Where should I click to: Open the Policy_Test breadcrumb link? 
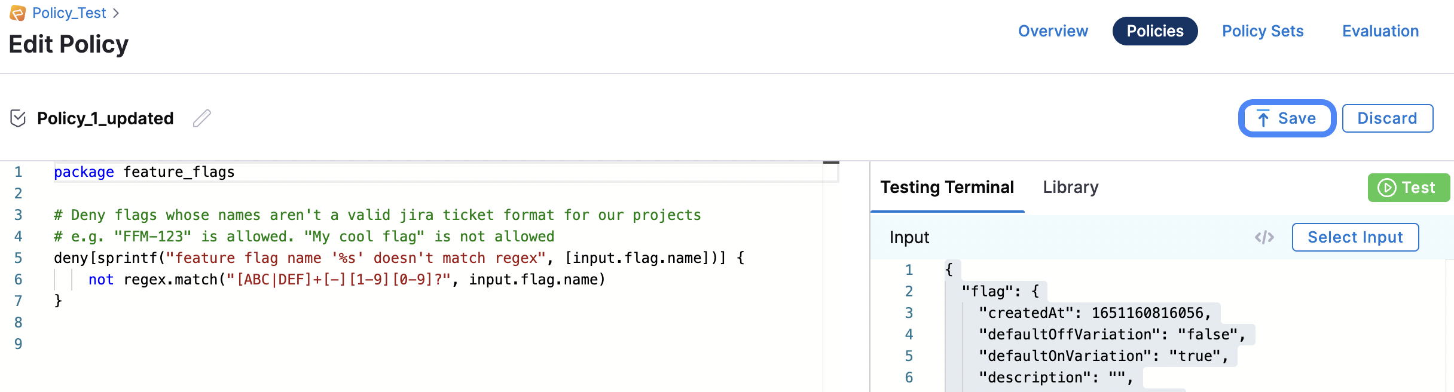click(x=69, y=13)
